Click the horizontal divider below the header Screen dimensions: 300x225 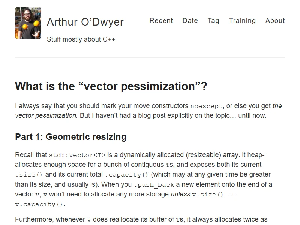[150, 57]
